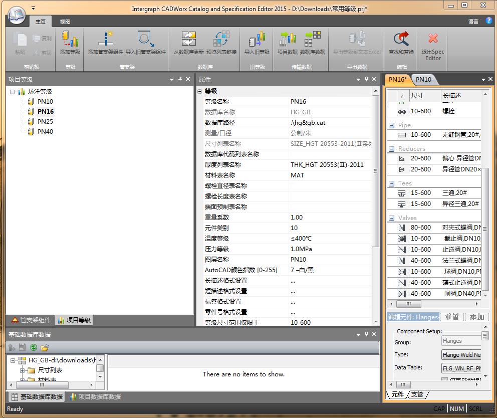The width and height of the screenshot is (497, 418).
Task: Click the component list horizontal scrollbar thumb
Action: click(x=409, y=304)
